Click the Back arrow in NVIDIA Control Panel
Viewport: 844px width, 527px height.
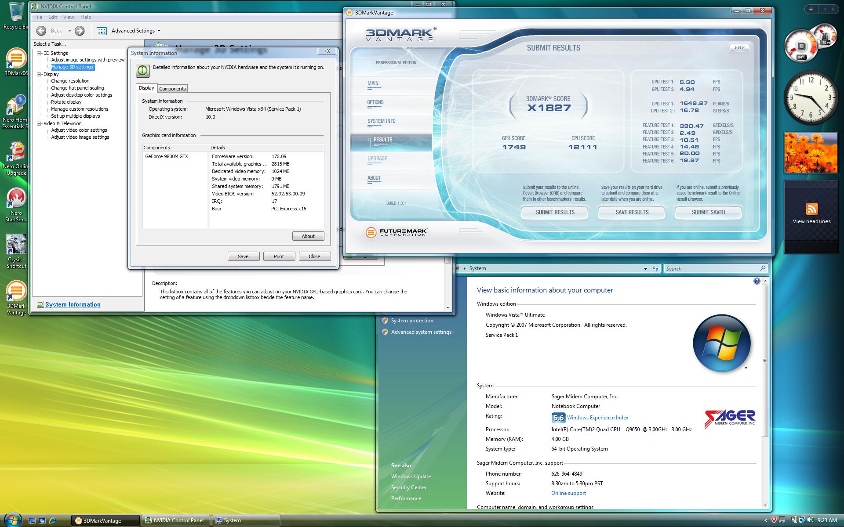[x=41, y=30]
